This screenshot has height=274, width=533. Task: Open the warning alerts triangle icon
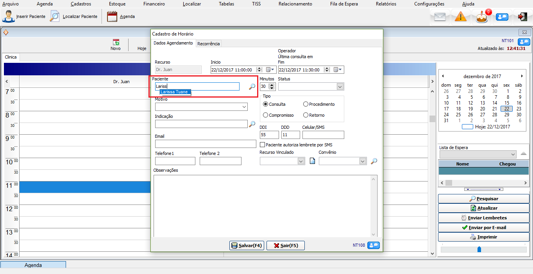pyautogui.click(x=461, y=17)
